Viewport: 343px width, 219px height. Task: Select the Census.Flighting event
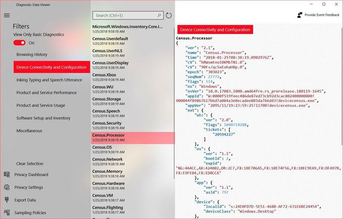pyautogui.click(x=132, y=210)
